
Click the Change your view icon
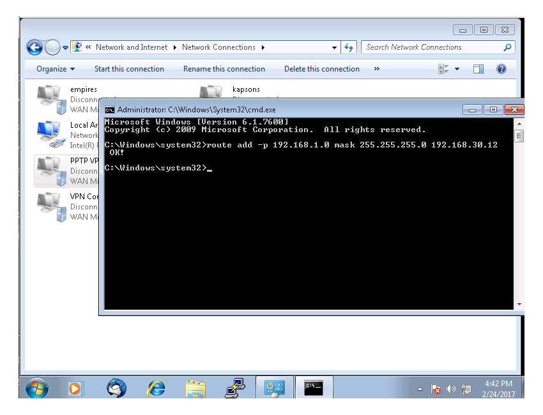443,69
